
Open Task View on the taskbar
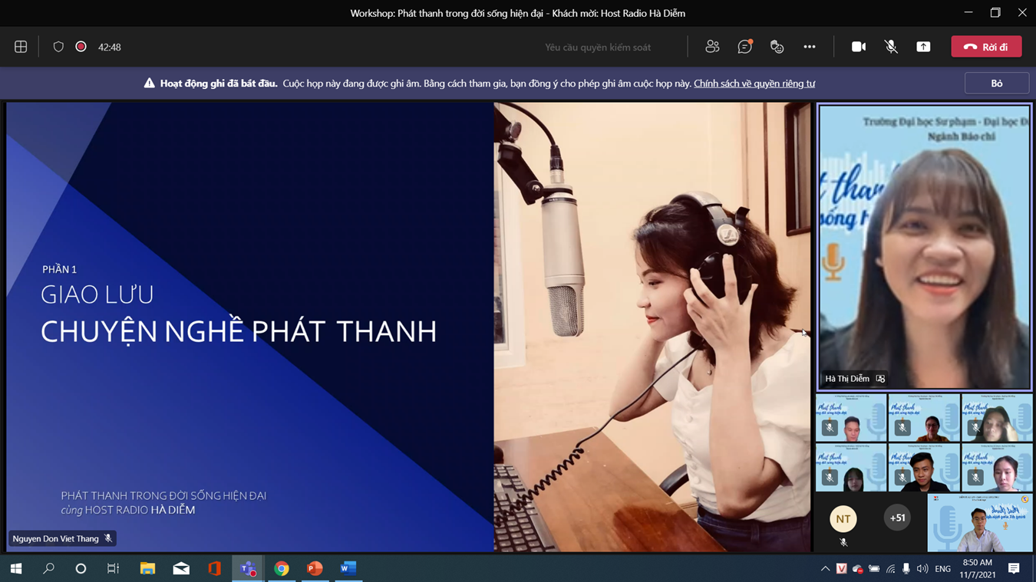113,568
